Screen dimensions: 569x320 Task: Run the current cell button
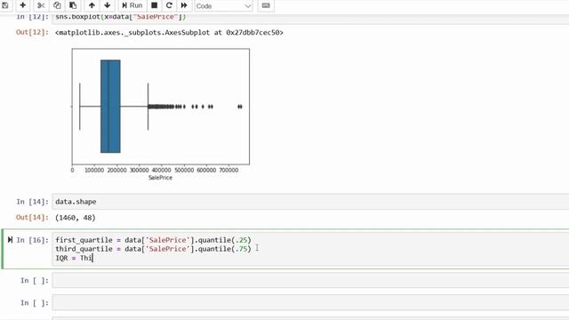coord(132,5)
